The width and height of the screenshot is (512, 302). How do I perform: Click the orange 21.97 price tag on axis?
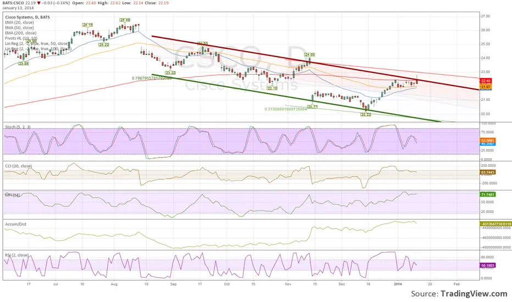486,87
